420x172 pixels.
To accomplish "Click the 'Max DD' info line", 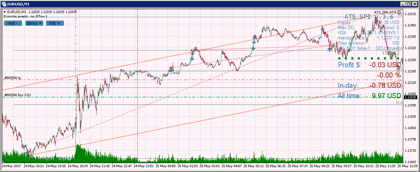I will (368, 27).
